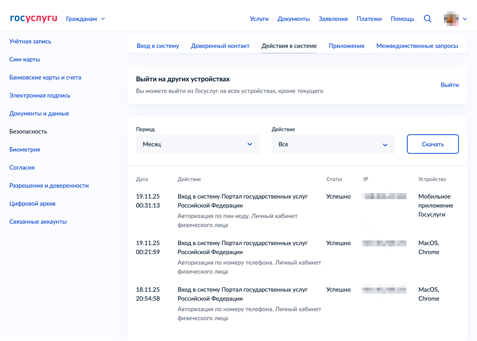Screen dimensions: 477x341
Task: Click the Госуслуги logo
Action: (x=33, y=19)
